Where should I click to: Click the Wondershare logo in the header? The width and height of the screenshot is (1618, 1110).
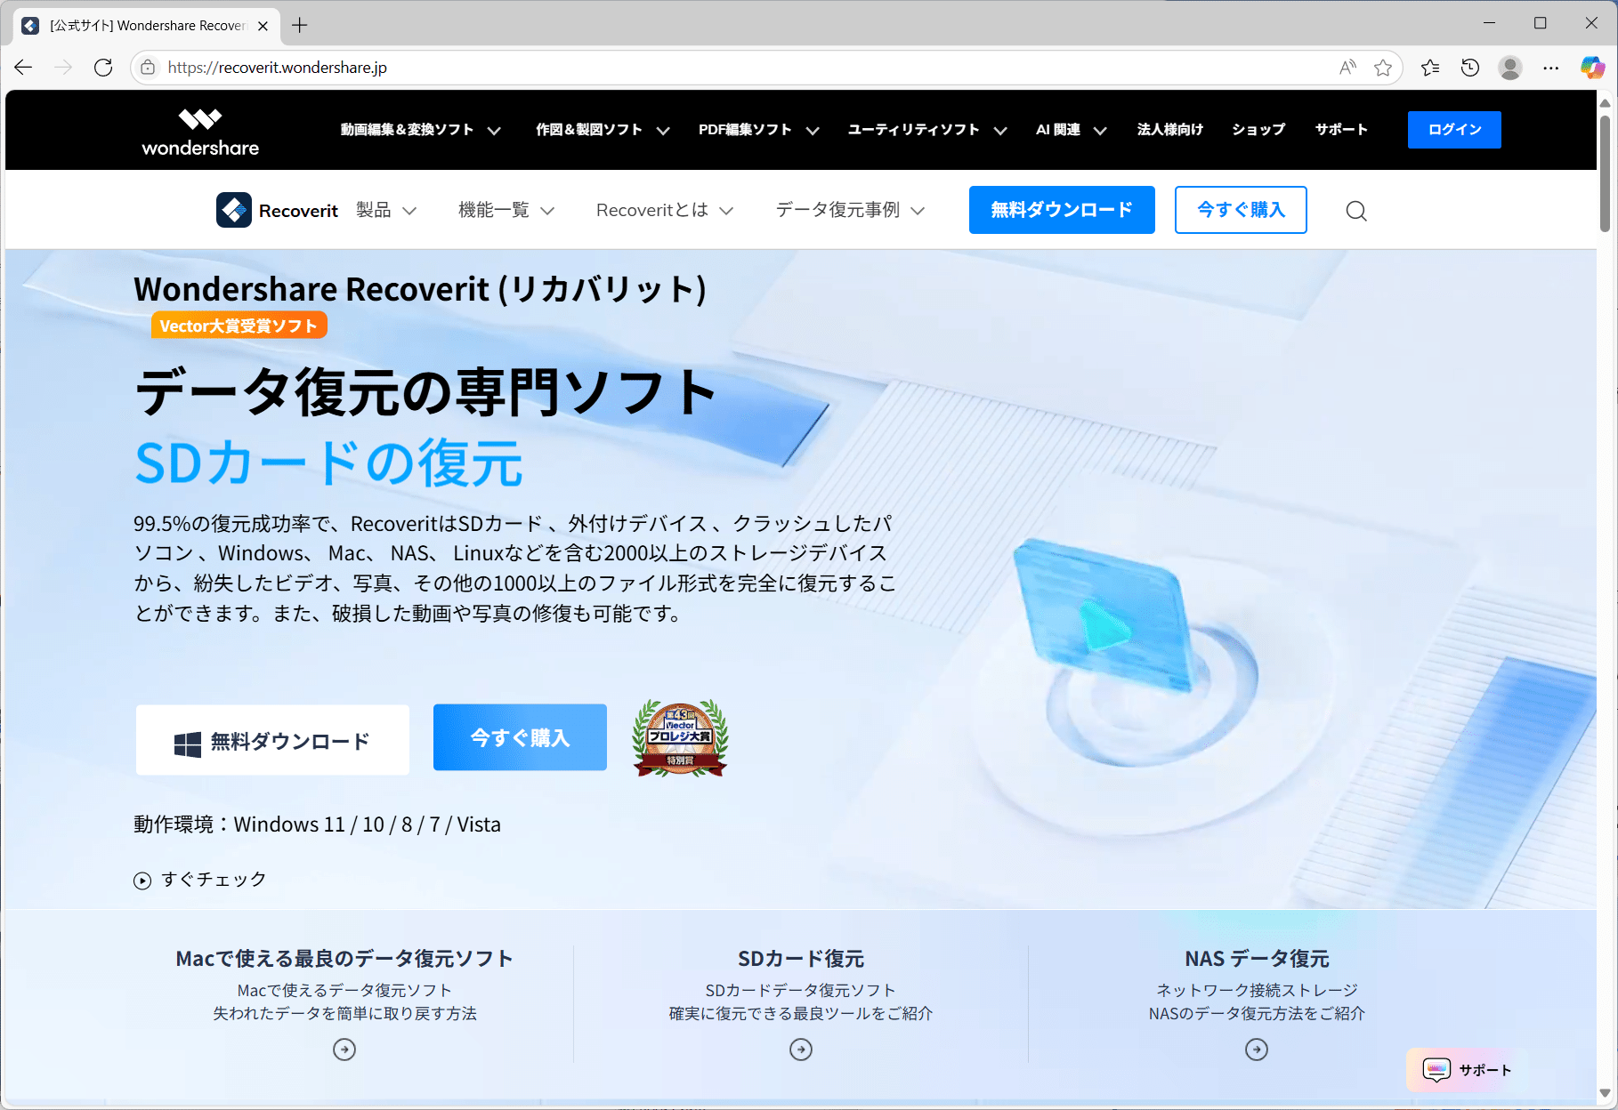click(199, 130)
